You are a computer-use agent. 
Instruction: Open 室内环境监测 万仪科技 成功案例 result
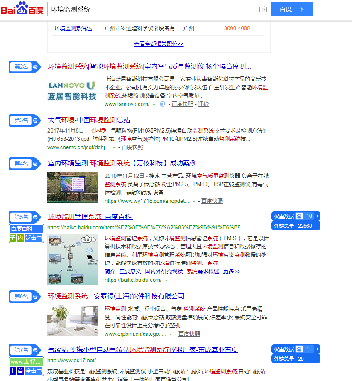click(122, 163)
